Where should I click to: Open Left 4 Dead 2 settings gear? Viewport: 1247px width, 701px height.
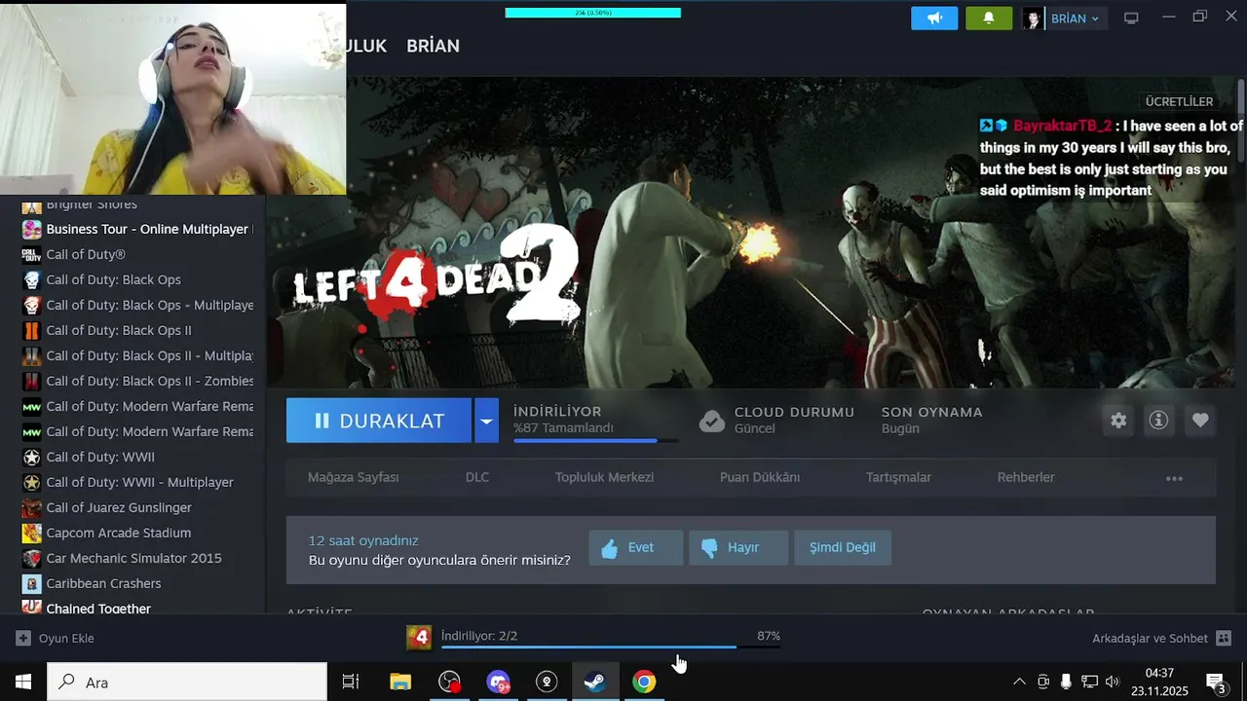(x=1118, y=421)
